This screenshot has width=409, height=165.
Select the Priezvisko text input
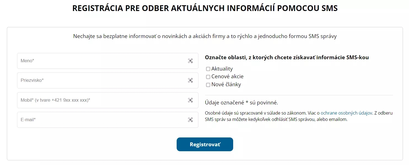pyautogui.click(x=107, y=80)
